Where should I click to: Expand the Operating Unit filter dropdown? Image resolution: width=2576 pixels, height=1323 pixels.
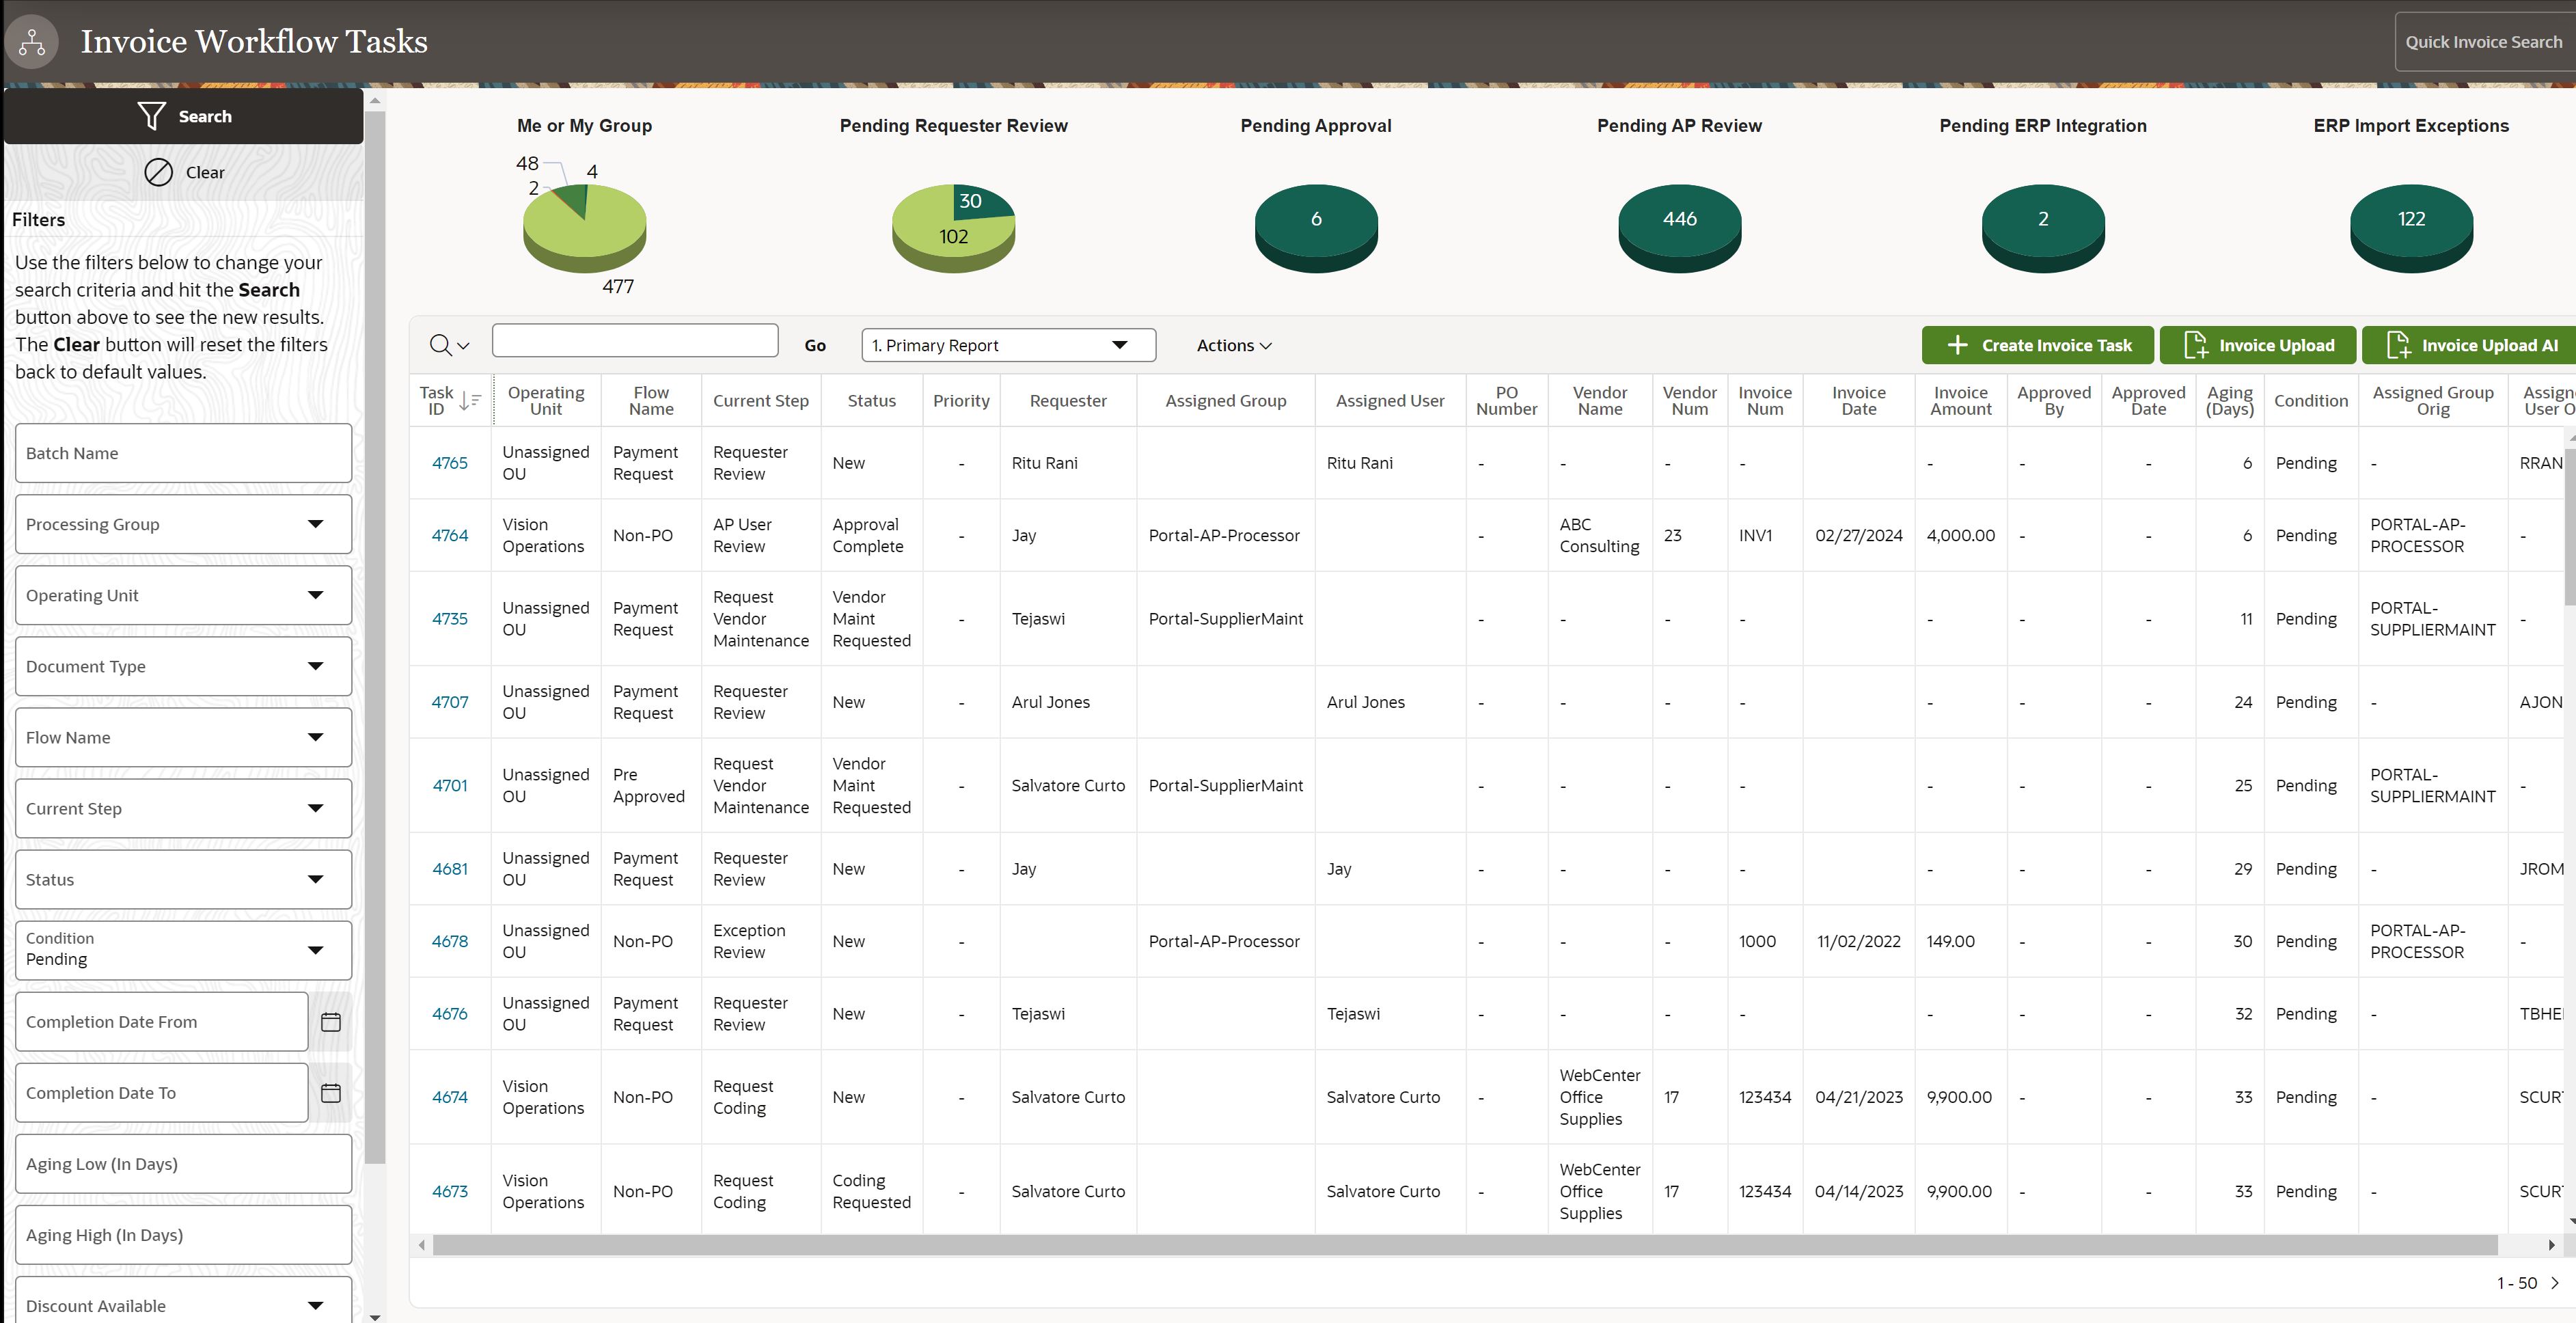click(x=184, y=595)
